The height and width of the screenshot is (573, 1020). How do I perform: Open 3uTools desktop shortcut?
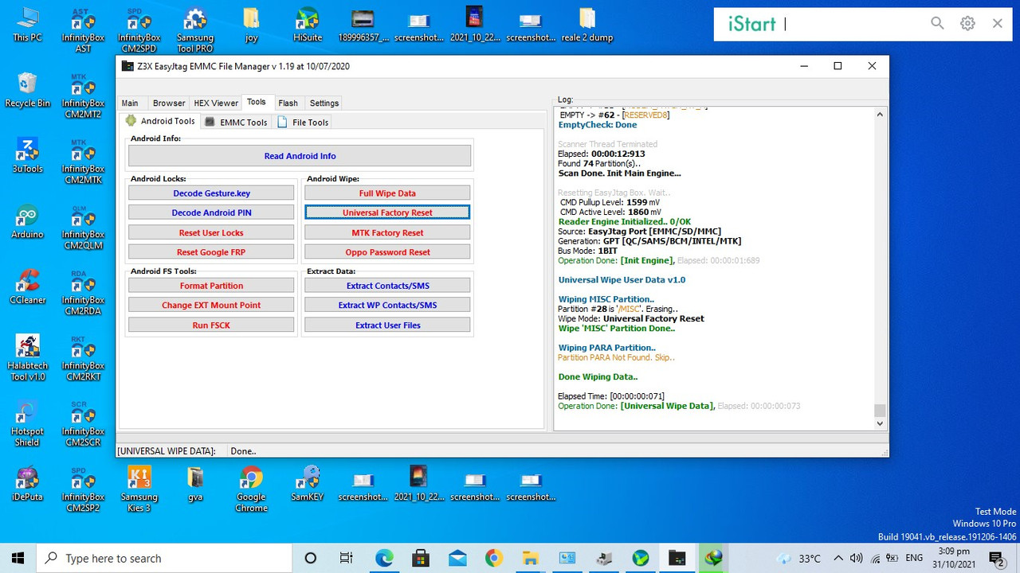coord(27,155)
